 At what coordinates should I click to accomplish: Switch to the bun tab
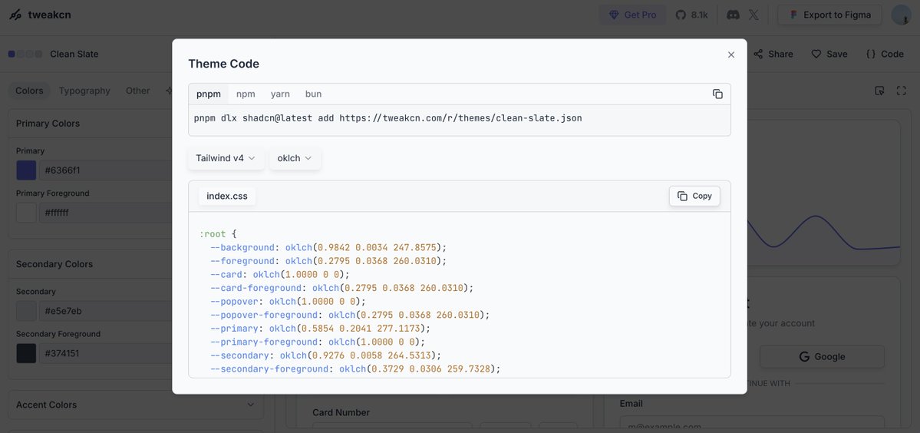coord(313,94)
